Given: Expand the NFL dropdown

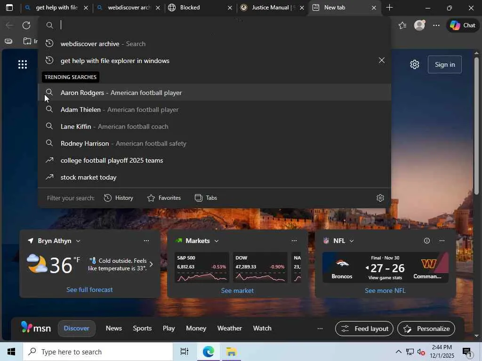Looking at the screenshot, I should click(352, 241).
